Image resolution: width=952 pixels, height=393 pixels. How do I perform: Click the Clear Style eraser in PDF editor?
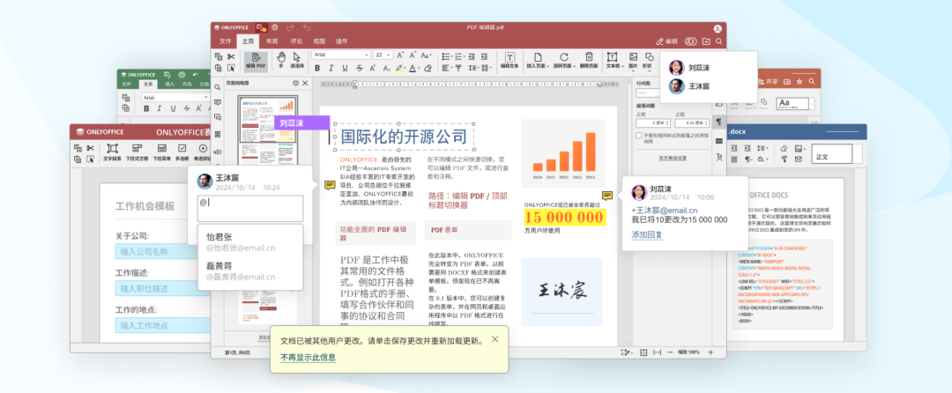point(428,68)
